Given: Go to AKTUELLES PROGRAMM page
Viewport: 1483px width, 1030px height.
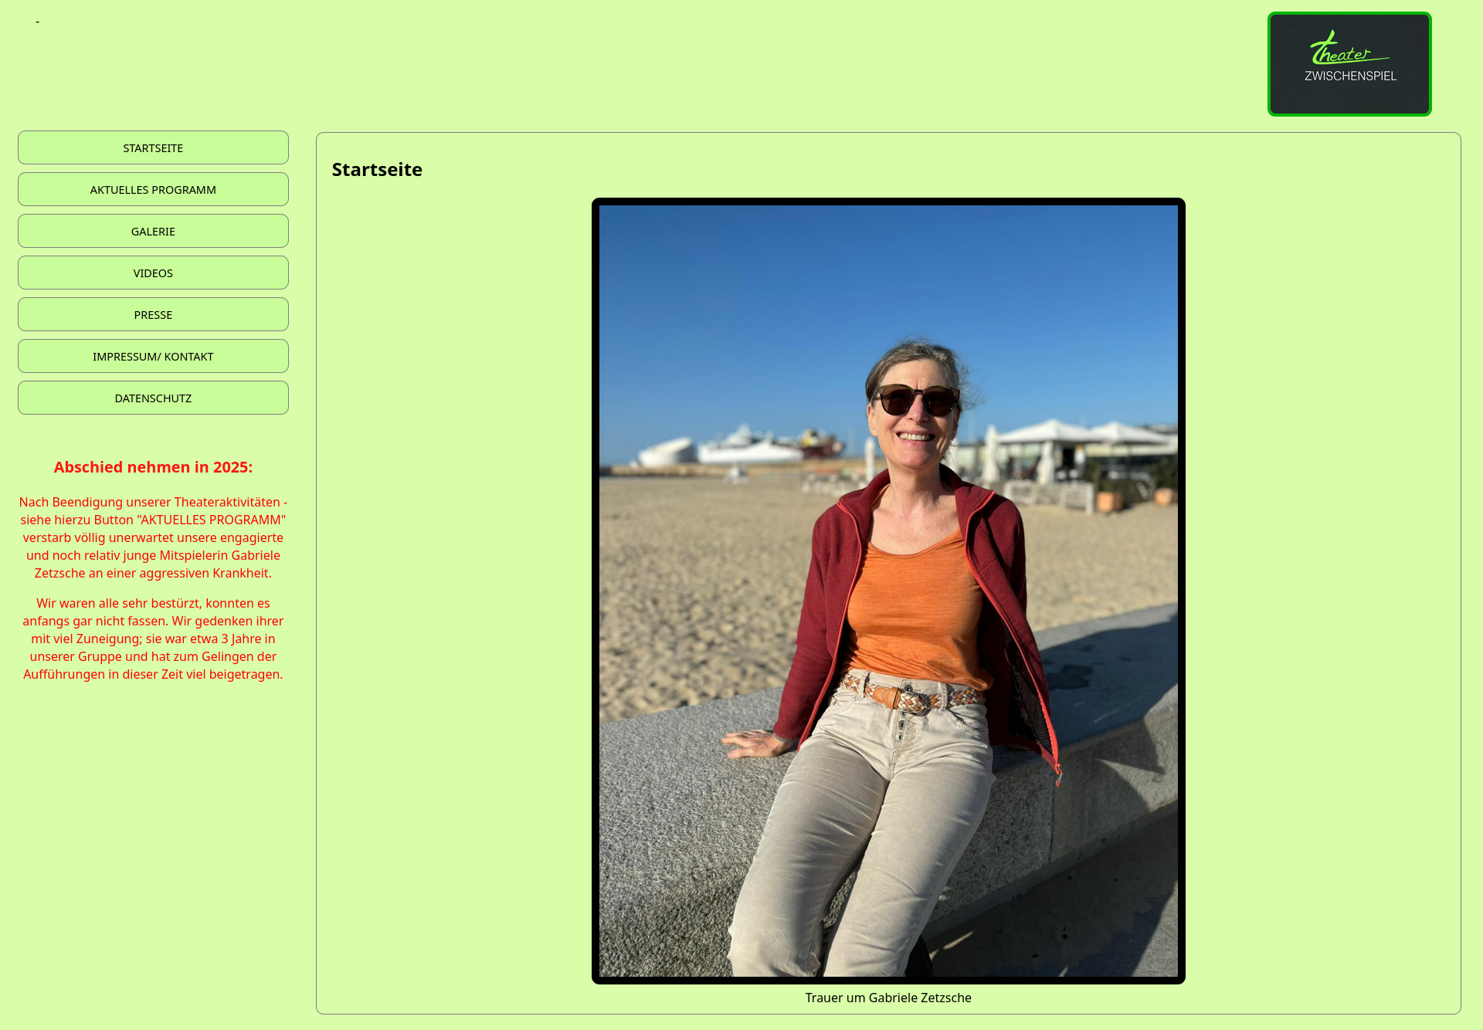Looking at the screenshot, I should point(153,189).
